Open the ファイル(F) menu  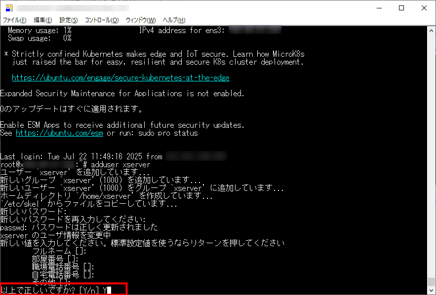[x=14, y=20]
